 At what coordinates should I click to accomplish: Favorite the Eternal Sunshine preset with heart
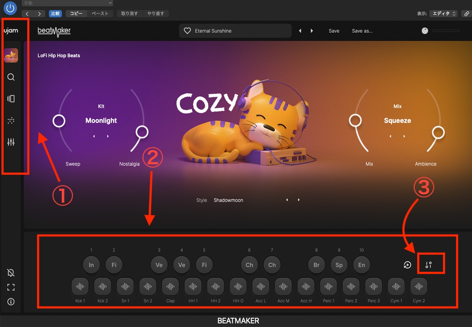[187, 31]
